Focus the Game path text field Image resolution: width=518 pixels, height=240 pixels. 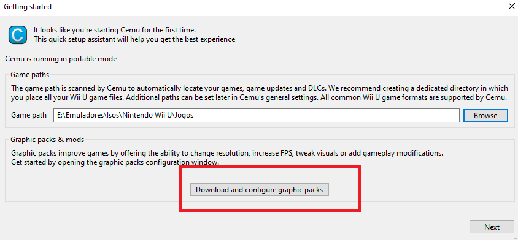point(257,115)
